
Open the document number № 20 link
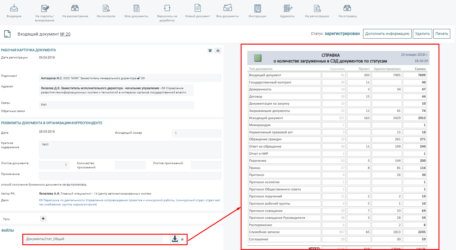coord(65,34)
